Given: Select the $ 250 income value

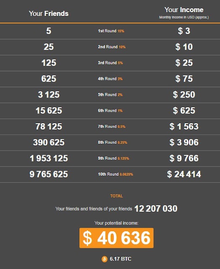Looking at the screenshot, I should point(184,95).
